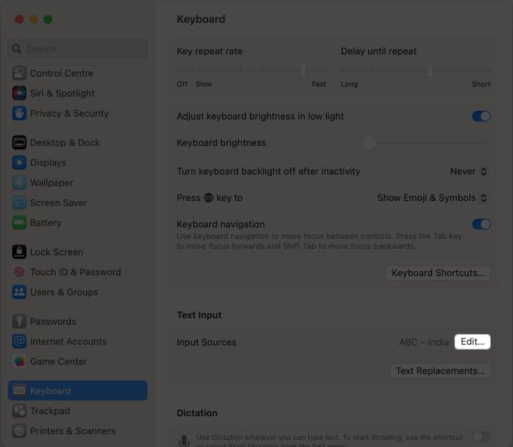
Task: Click the Battery sidebar icon
Action: pos(19,222)
